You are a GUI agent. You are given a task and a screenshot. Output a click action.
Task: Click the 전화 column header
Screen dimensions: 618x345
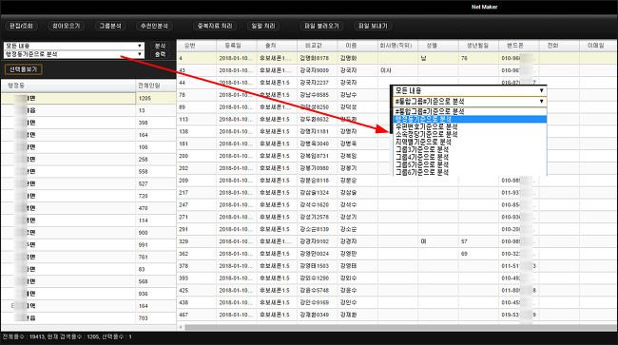coord(558,46)
